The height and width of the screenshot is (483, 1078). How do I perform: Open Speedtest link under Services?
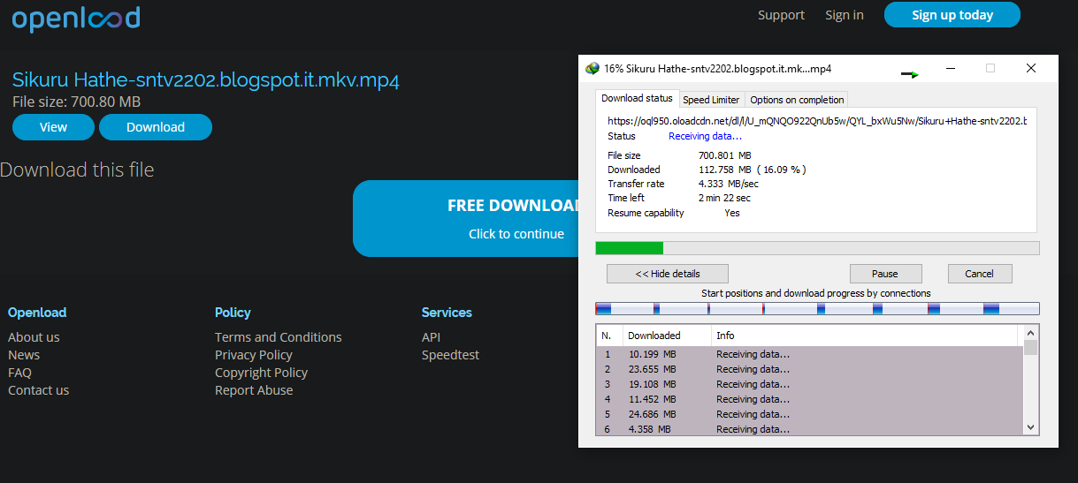[450, 355]
